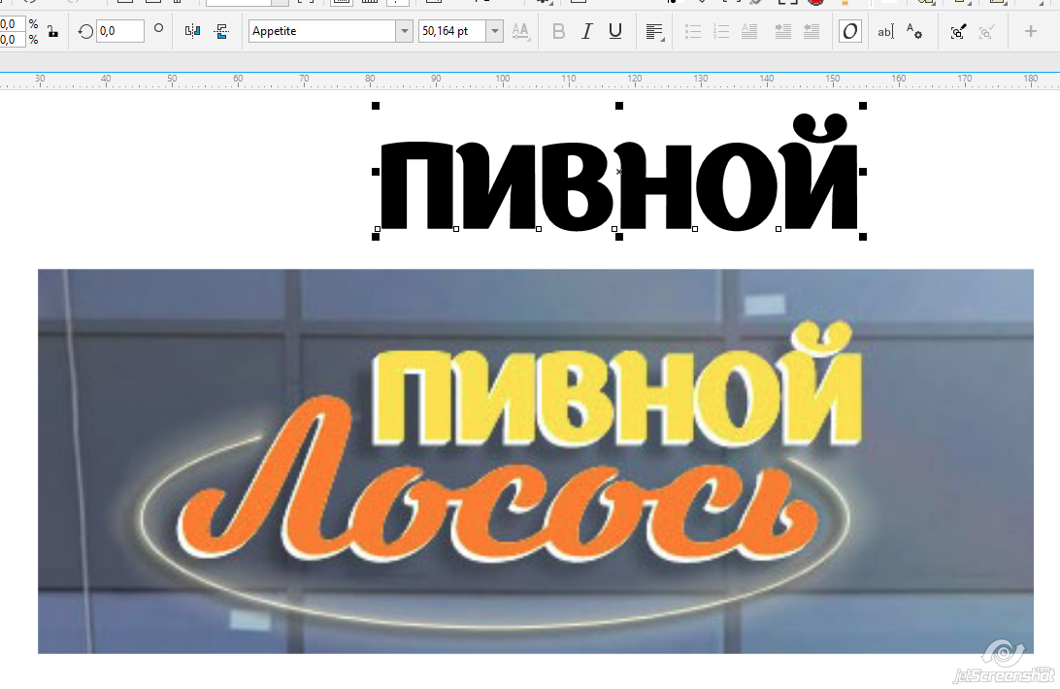This screenshot has height=689, width=1060.
Task: Toggle Italic formatting
Action: click(x=586, y=31)
